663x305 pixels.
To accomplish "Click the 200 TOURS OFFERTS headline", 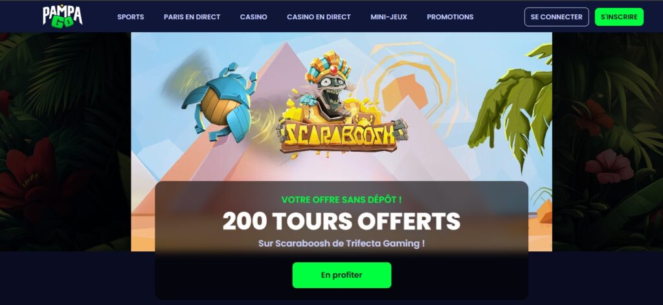I will coord(342,221).
